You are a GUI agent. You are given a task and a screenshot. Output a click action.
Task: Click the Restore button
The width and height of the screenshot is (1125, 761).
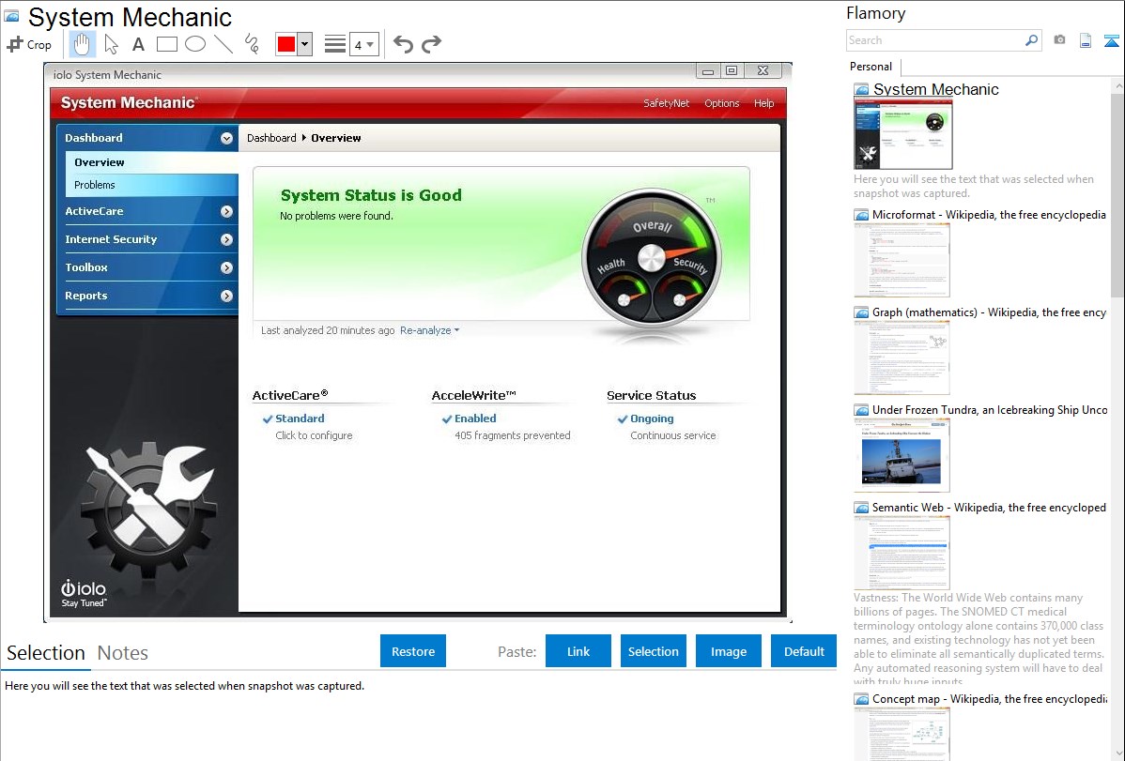coord(413,651)
